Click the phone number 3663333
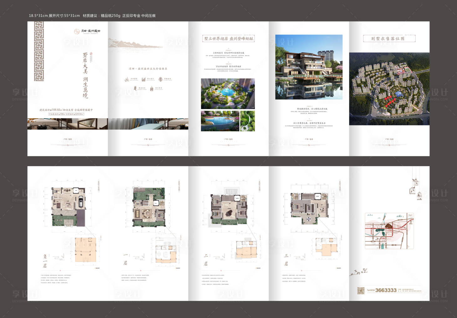This screenshot has width=457, height=318. click(386, 290)
